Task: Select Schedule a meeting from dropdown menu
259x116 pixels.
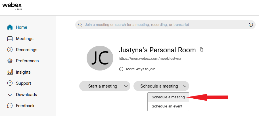Action: pyautogui.click(x=168, y=97)
